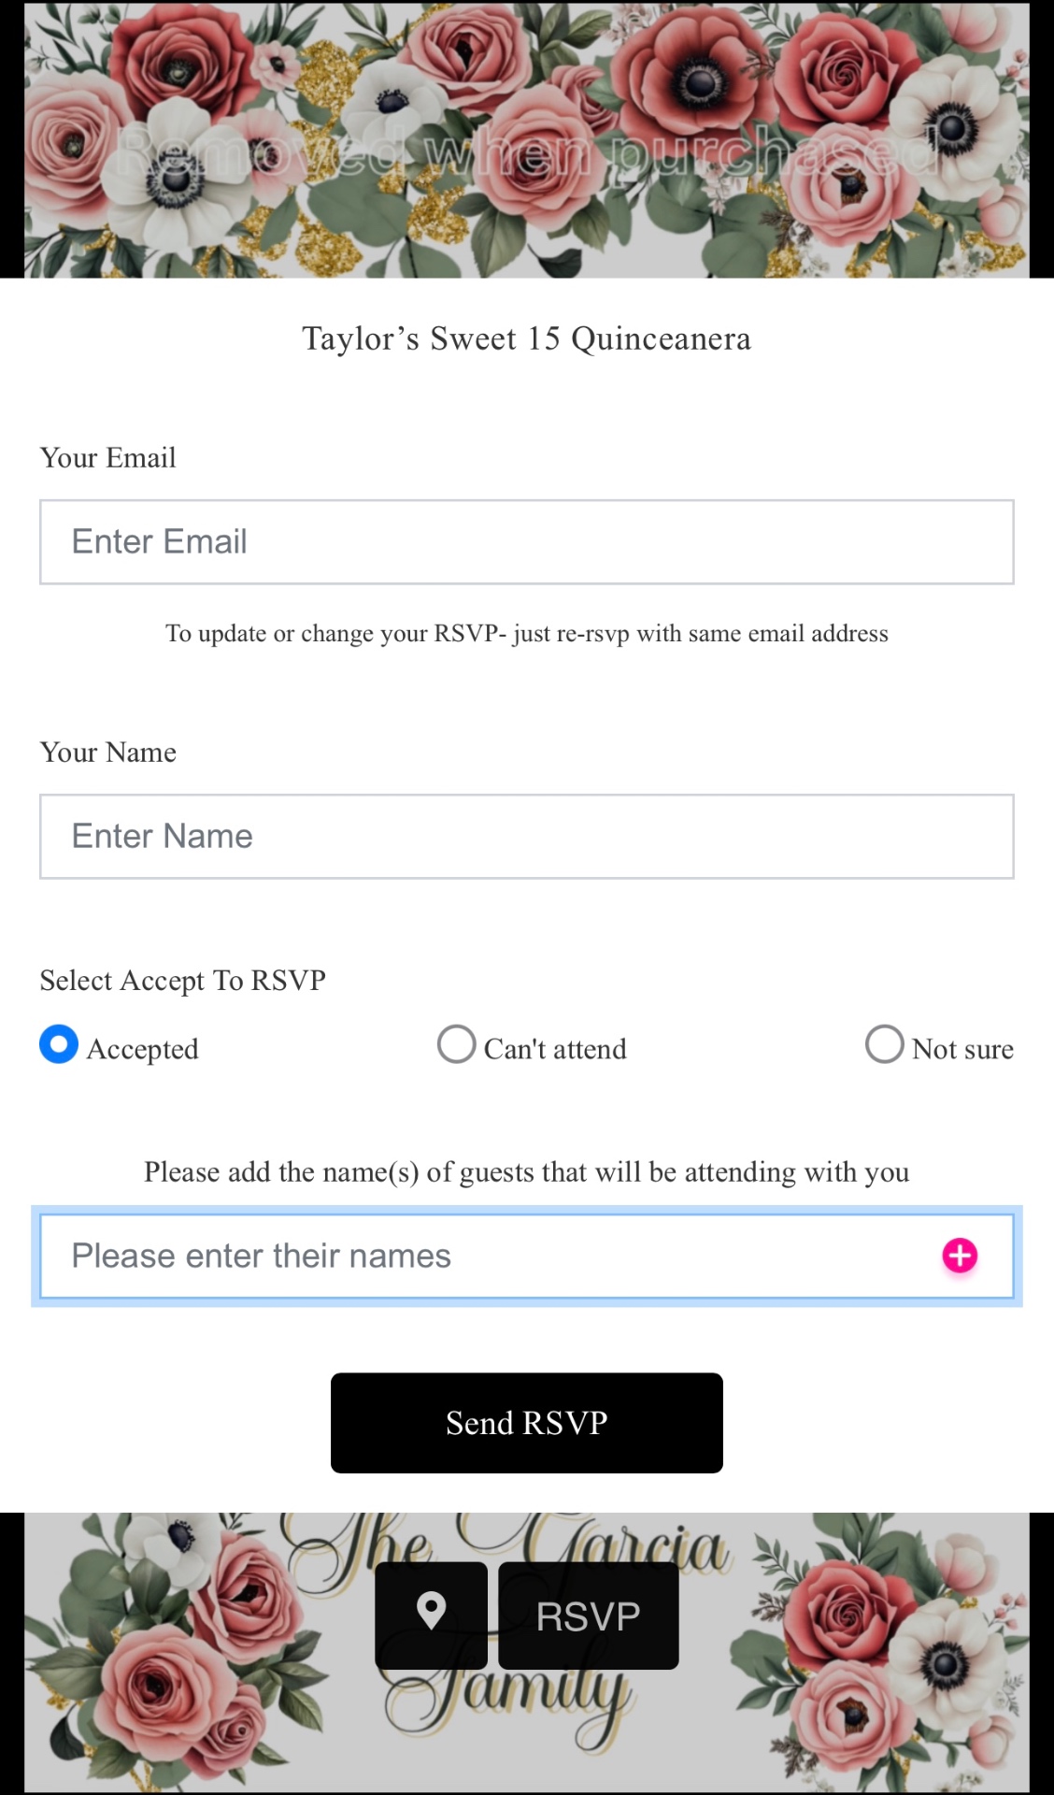Click the re-rsvp instruction text
This screenshot has height=1795, width=1054.
[526, 633]
